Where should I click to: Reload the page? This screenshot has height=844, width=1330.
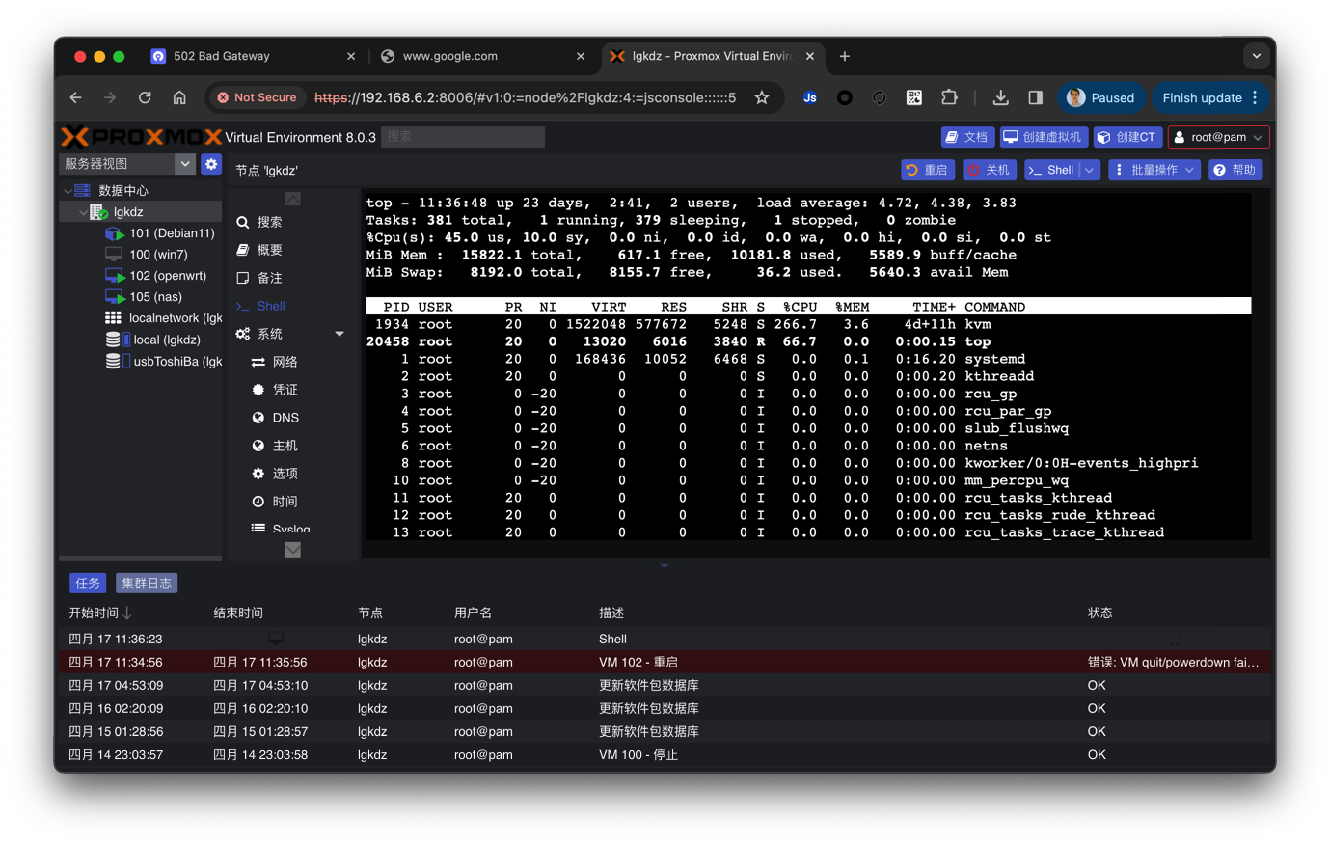point(145,97)
